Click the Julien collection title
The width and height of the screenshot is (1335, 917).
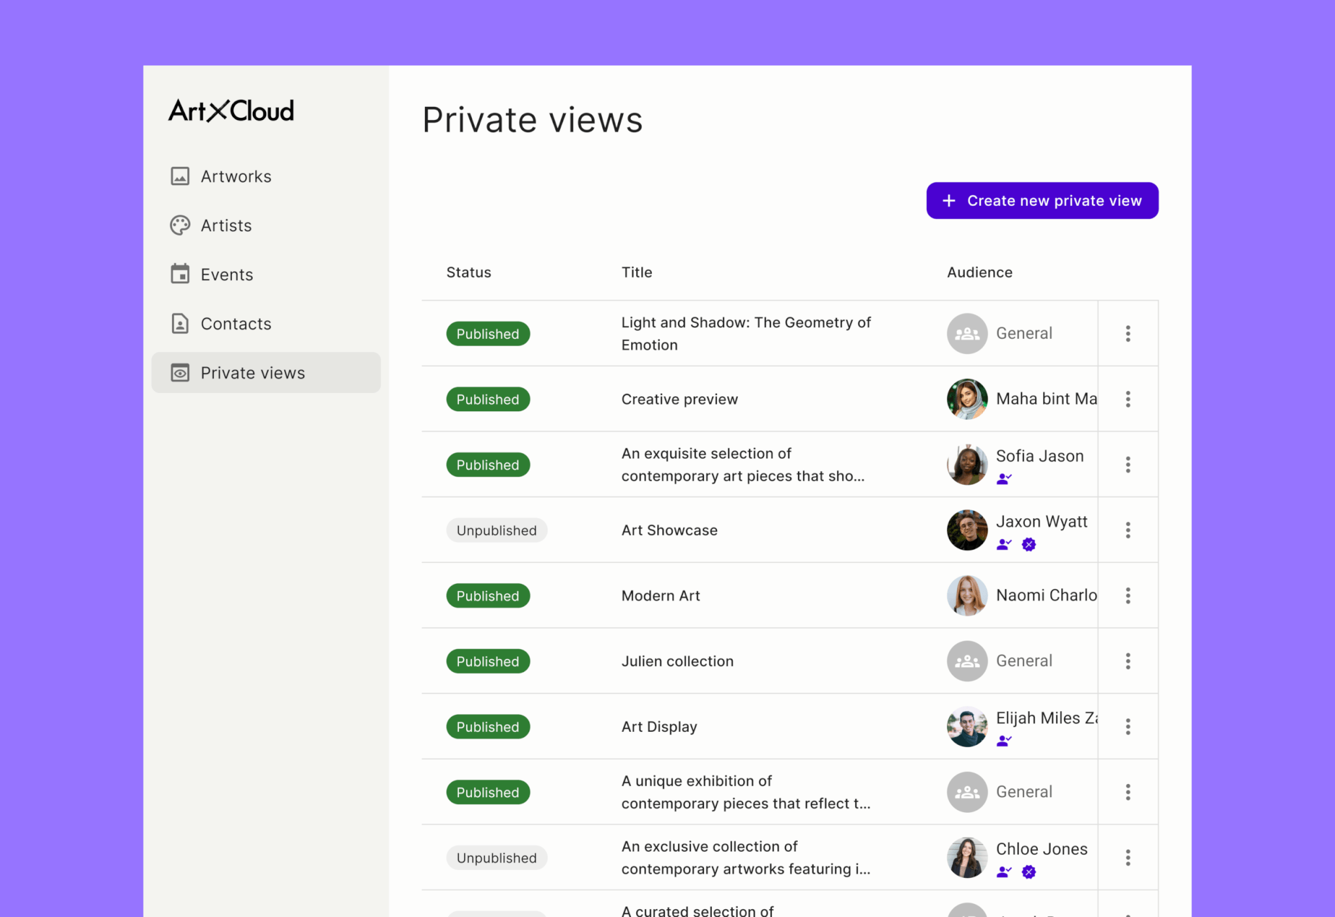677,661
